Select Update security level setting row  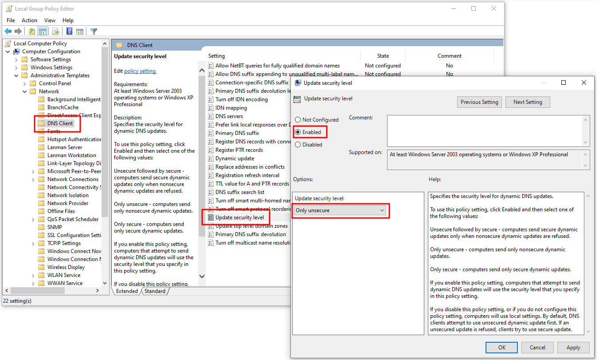pos(239,218)
